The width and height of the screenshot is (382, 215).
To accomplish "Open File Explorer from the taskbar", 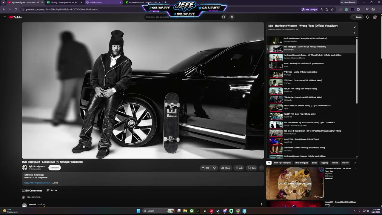I will 185,211.
